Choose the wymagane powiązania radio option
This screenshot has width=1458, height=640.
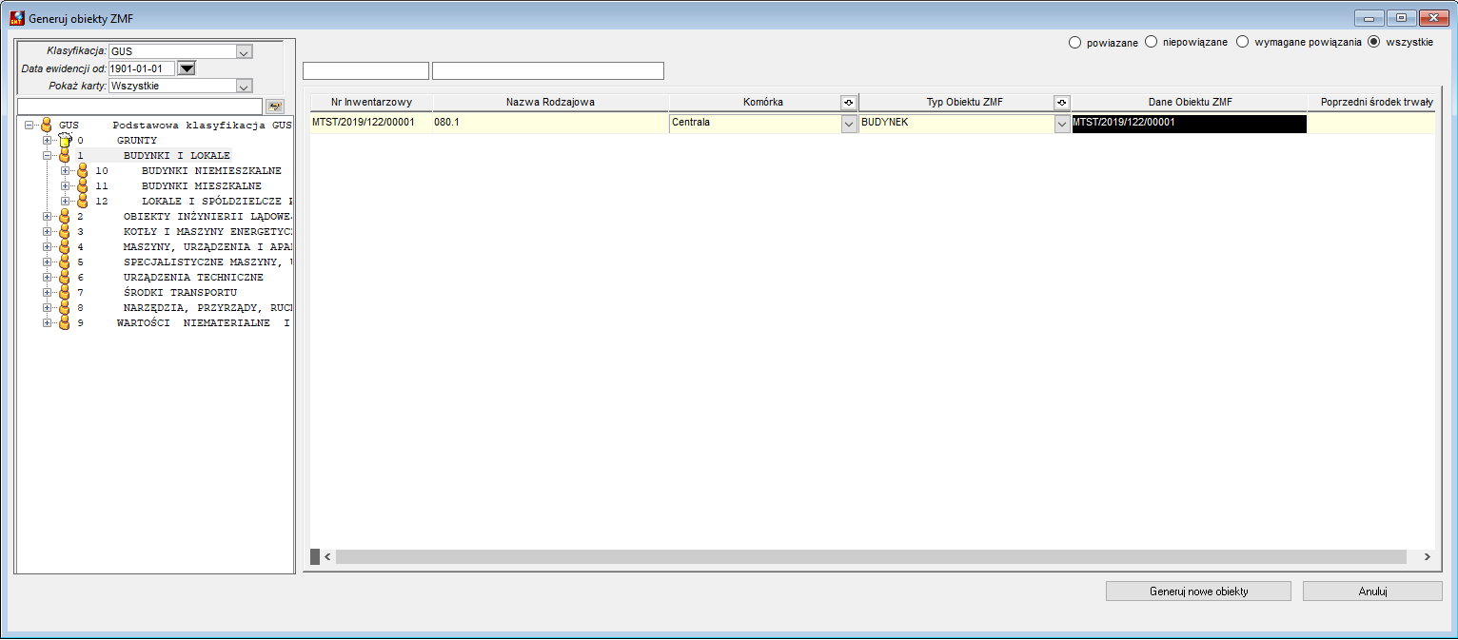1242,42
